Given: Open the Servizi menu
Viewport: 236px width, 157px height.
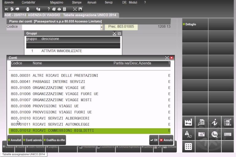Looking at the screenshot, I should coord(108,2).
